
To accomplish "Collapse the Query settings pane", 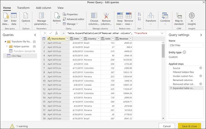I will coord(201,35).
